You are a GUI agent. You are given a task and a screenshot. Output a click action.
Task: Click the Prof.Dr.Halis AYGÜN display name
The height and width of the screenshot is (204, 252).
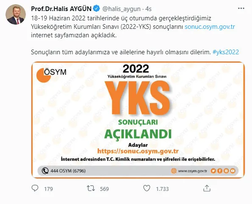[x=61, y=8]
